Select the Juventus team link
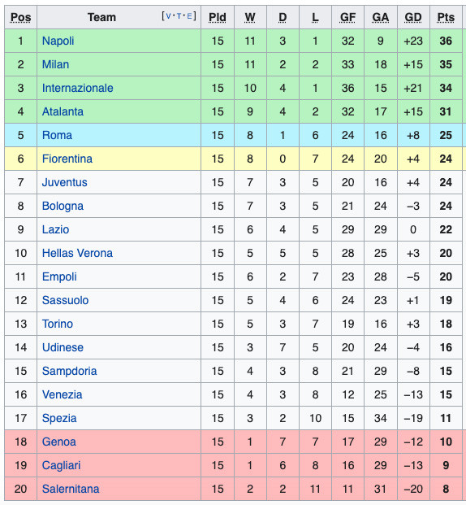The image size is (466, 505). click(x=65, y=182)
